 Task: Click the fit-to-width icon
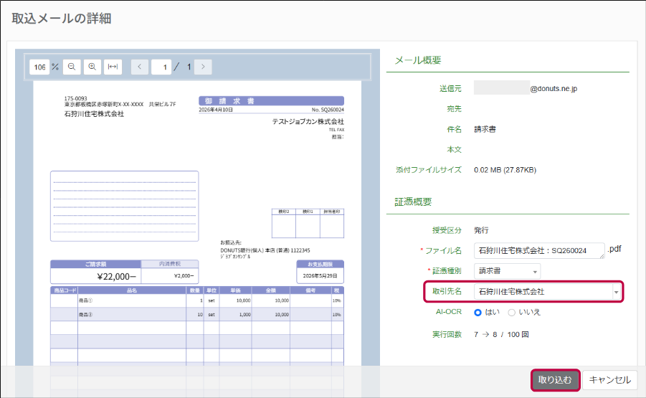click(113, 67)
